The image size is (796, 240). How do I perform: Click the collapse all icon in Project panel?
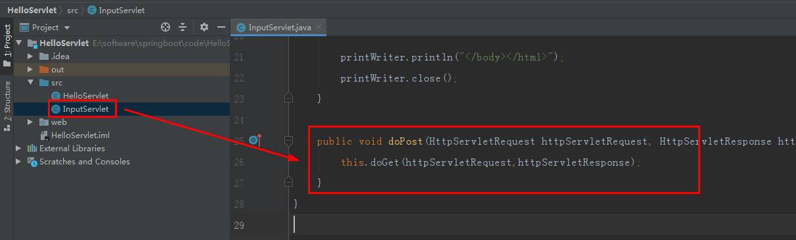tap(183, 27)
